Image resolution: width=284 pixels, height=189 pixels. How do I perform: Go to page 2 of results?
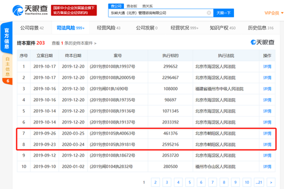coord(155,182)
